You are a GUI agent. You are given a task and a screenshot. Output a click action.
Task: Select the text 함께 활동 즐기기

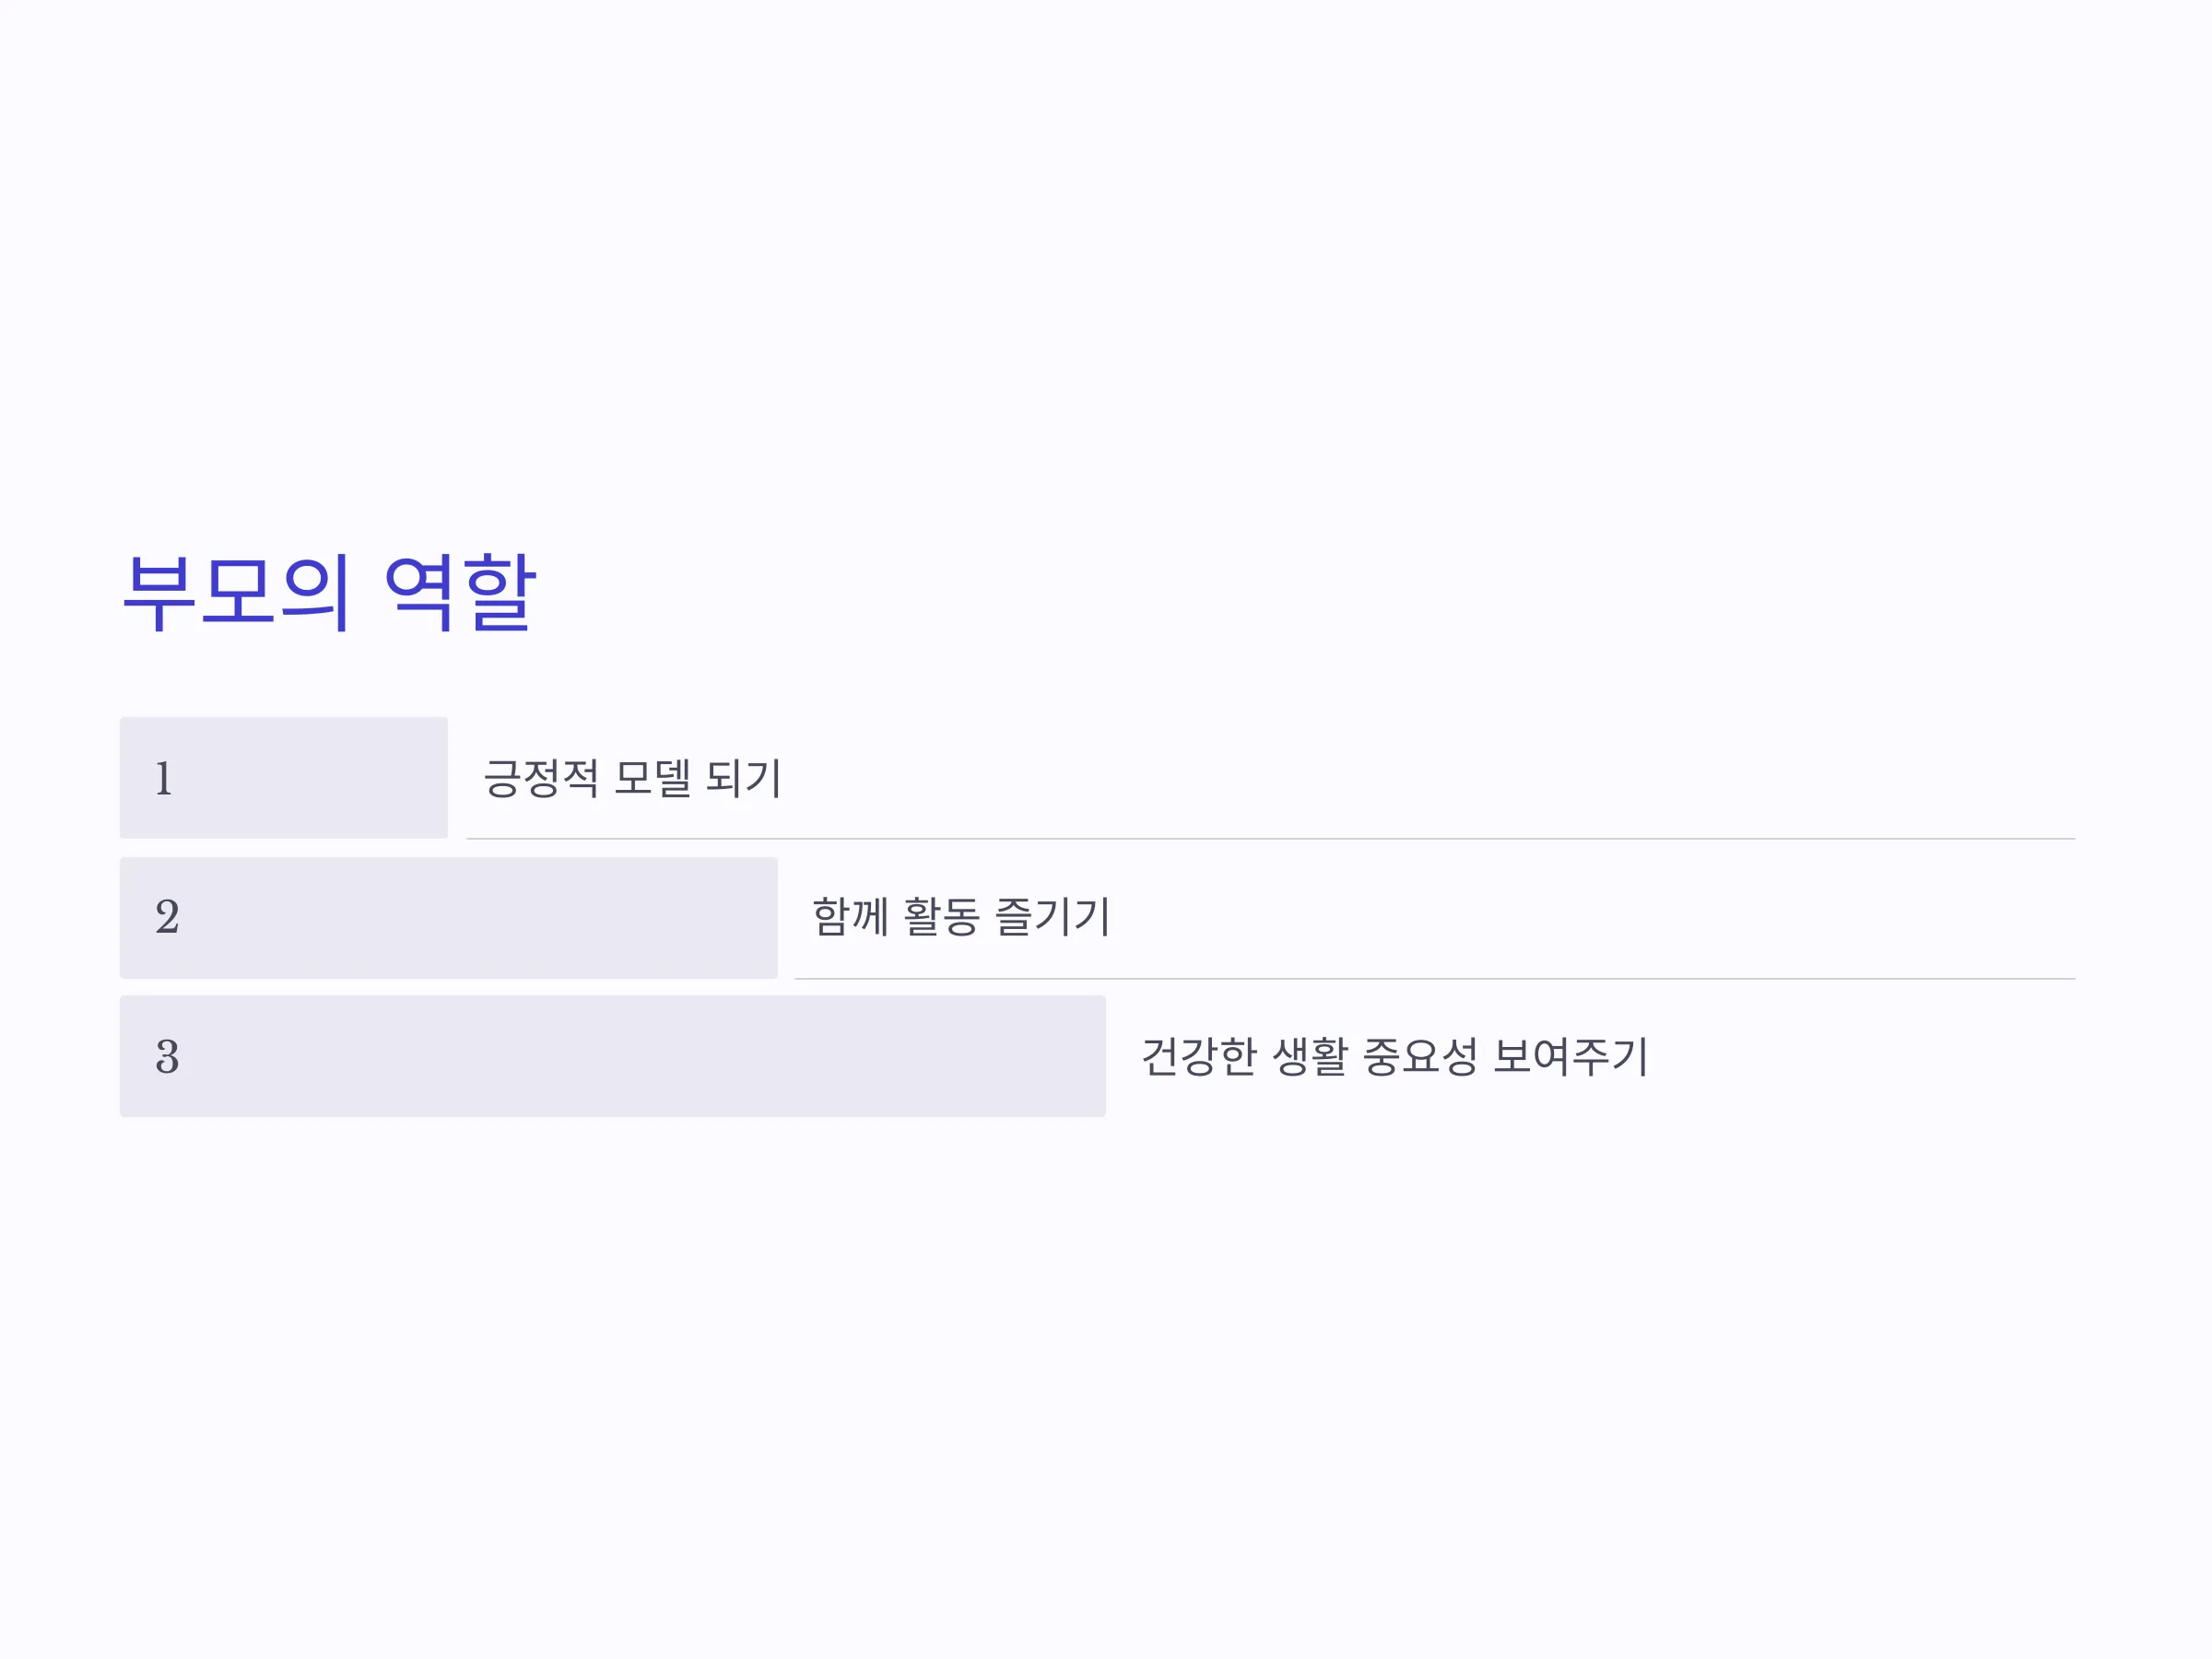point(961,917)
